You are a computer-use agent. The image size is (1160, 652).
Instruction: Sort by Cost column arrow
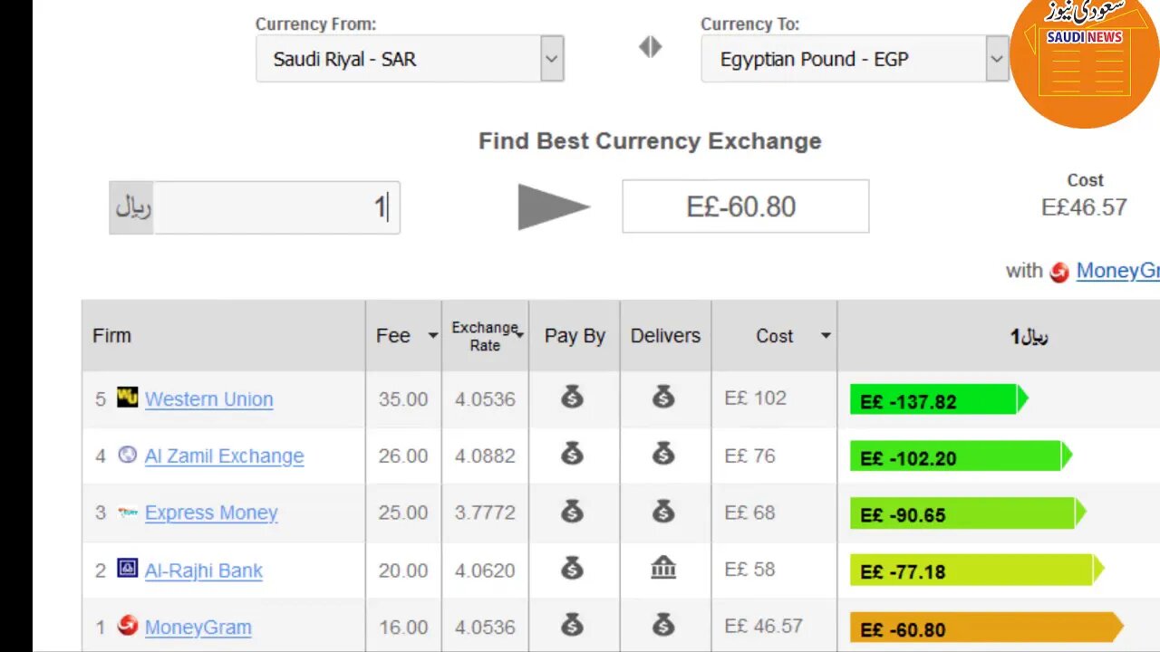point(825,336)
